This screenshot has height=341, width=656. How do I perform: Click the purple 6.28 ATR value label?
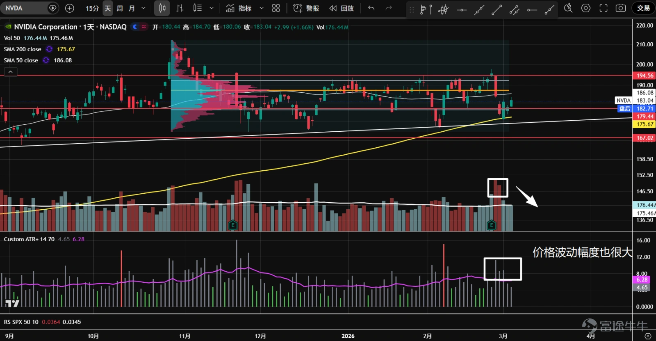(642, 280)
